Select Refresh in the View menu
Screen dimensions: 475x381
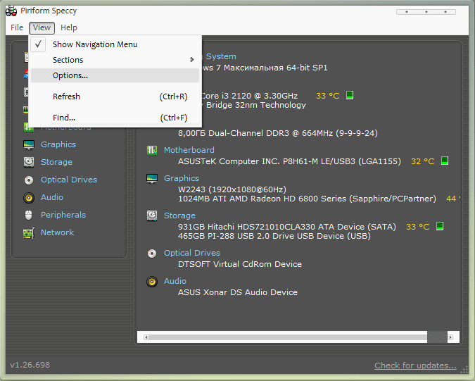tap(115, 96)
